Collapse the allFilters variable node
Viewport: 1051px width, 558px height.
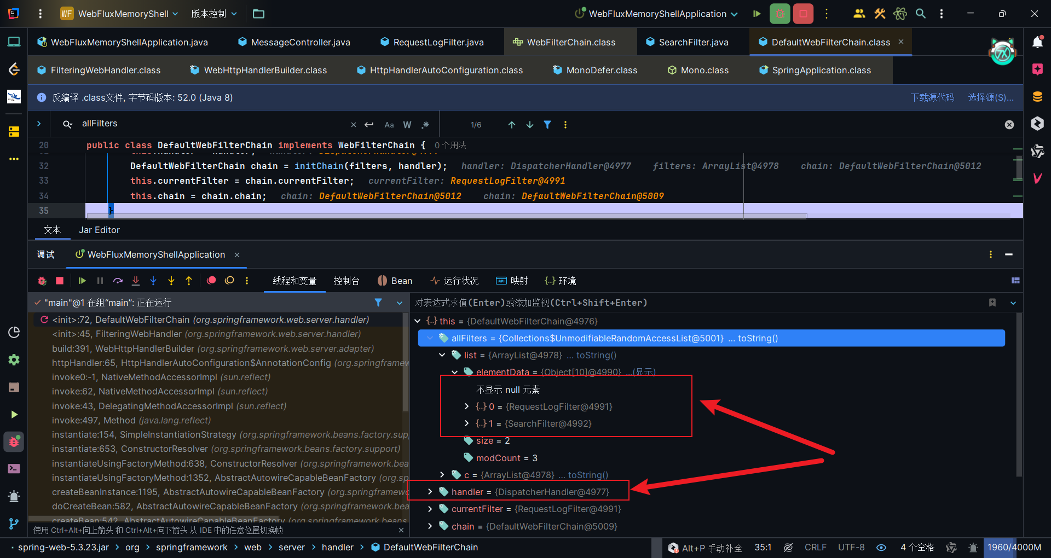(430, 338)
